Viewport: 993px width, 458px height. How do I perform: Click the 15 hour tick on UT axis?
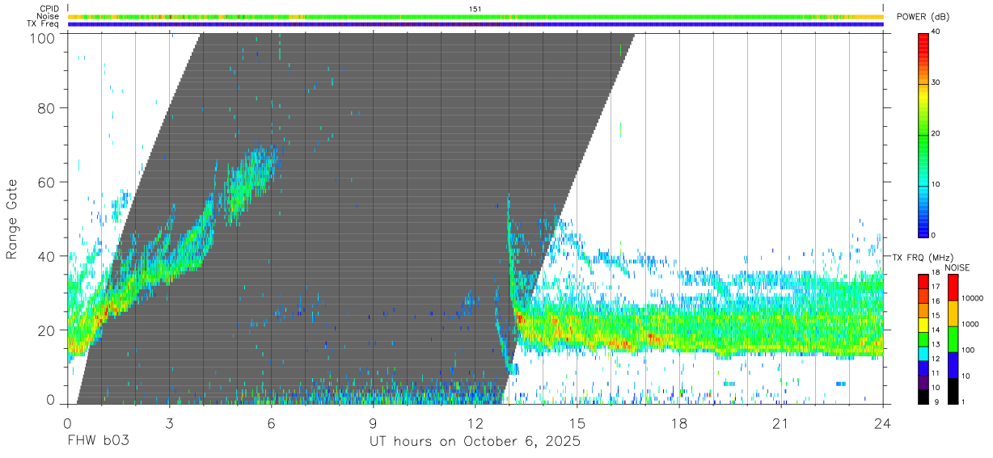577,423
